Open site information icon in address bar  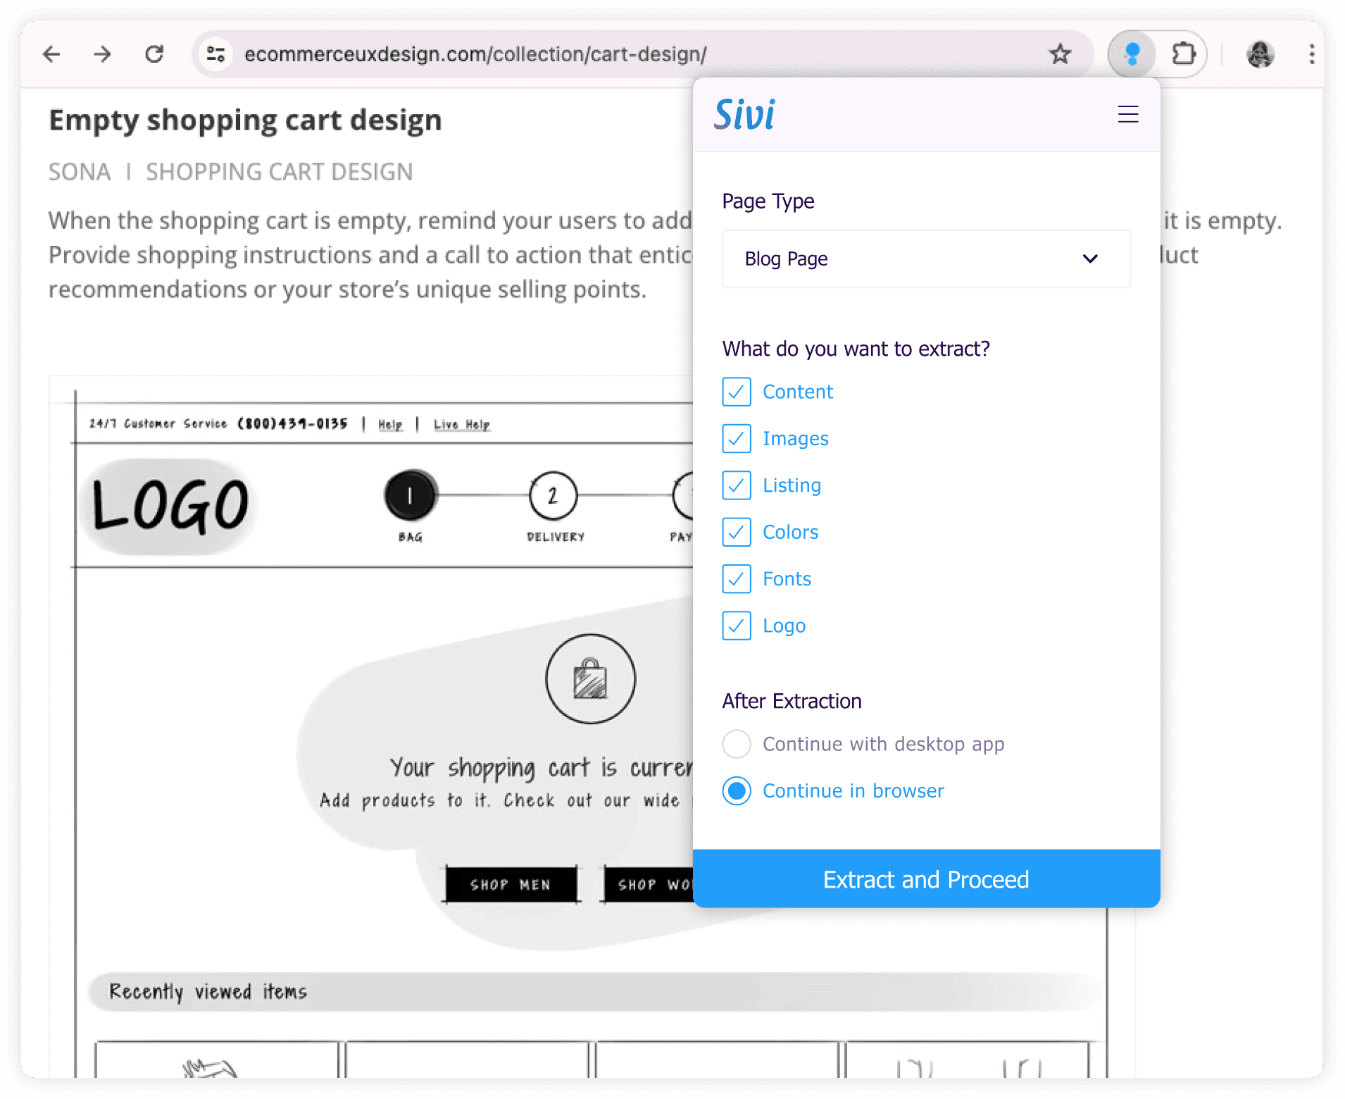tap(216, 54)
